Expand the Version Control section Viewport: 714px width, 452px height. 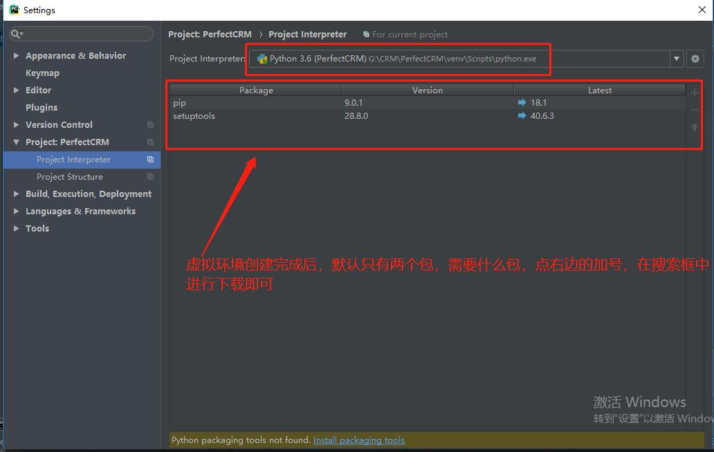tap(17, 124)
